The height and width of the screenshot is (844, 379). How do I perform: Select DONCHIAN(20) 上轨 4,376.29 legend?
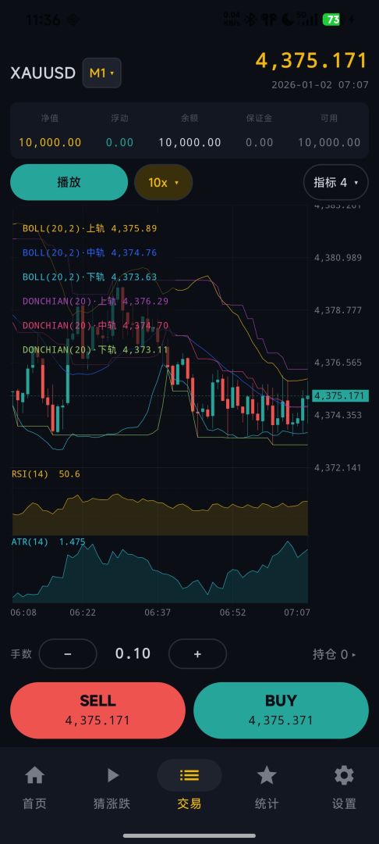96,302
